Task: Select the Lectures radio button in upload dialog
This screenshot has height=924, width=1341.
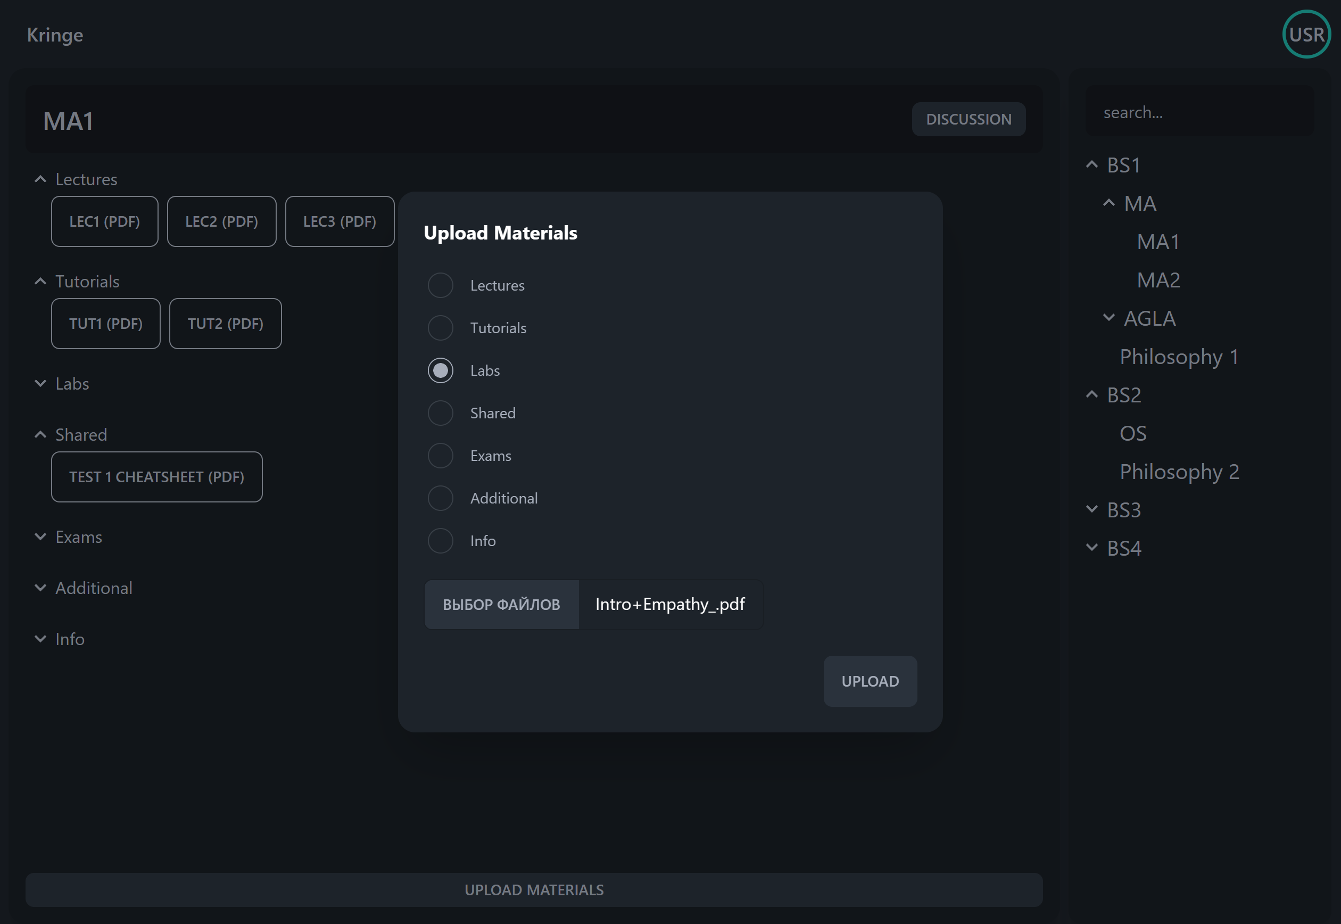Action: [x=440, y=285]
